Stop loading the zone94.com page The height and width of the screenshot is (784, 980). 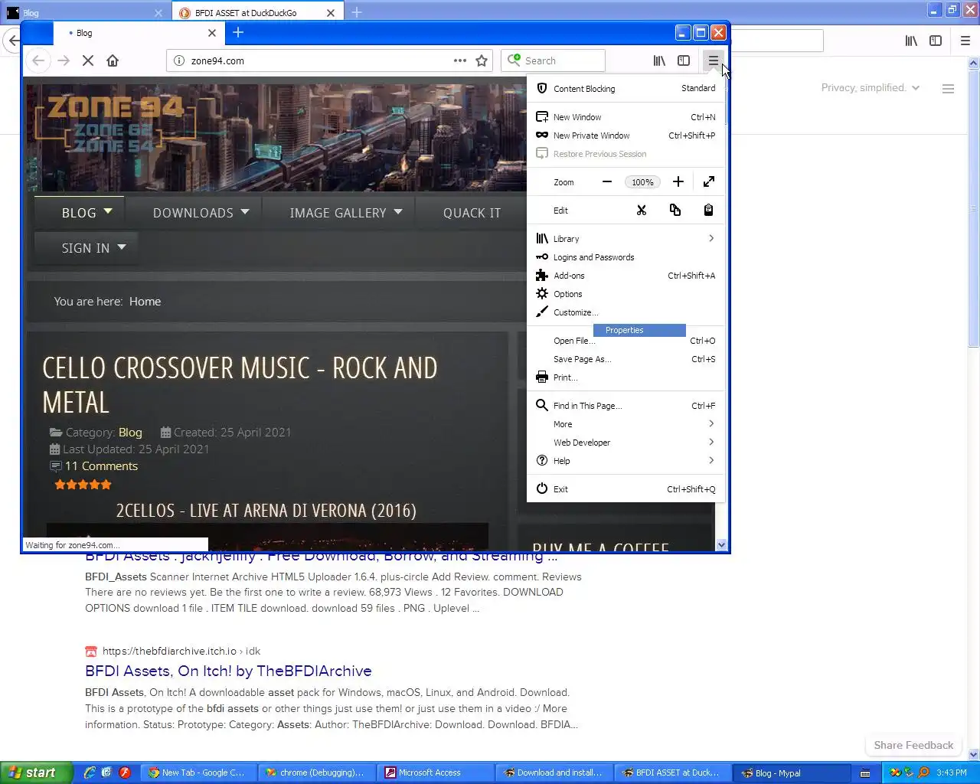point(88,60)
